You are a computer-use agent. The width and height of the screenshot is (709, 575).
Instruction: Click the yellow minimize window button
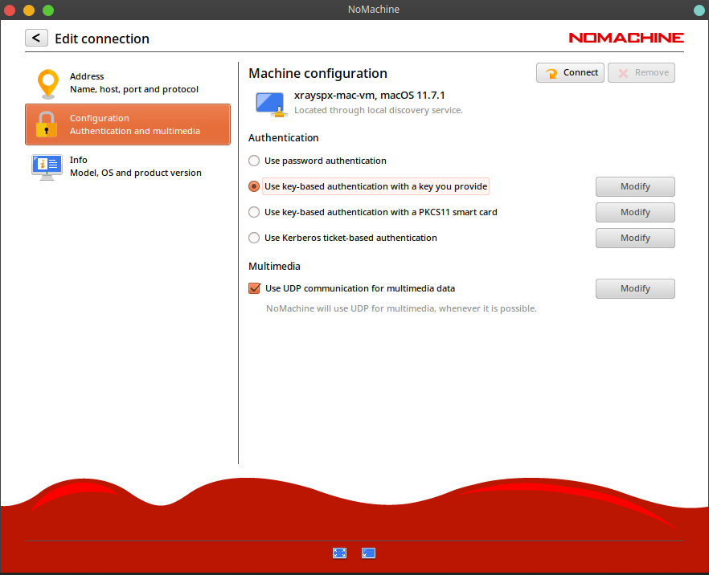point(29,10)
